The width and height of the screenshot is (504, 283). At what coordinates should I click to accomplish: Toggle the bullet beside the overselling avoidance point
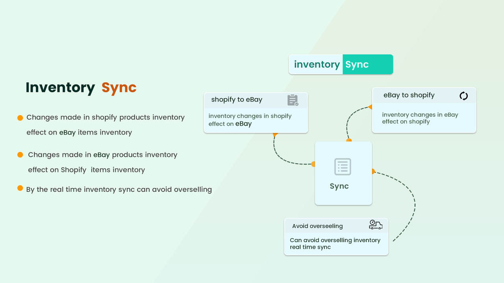click(20, 188)
